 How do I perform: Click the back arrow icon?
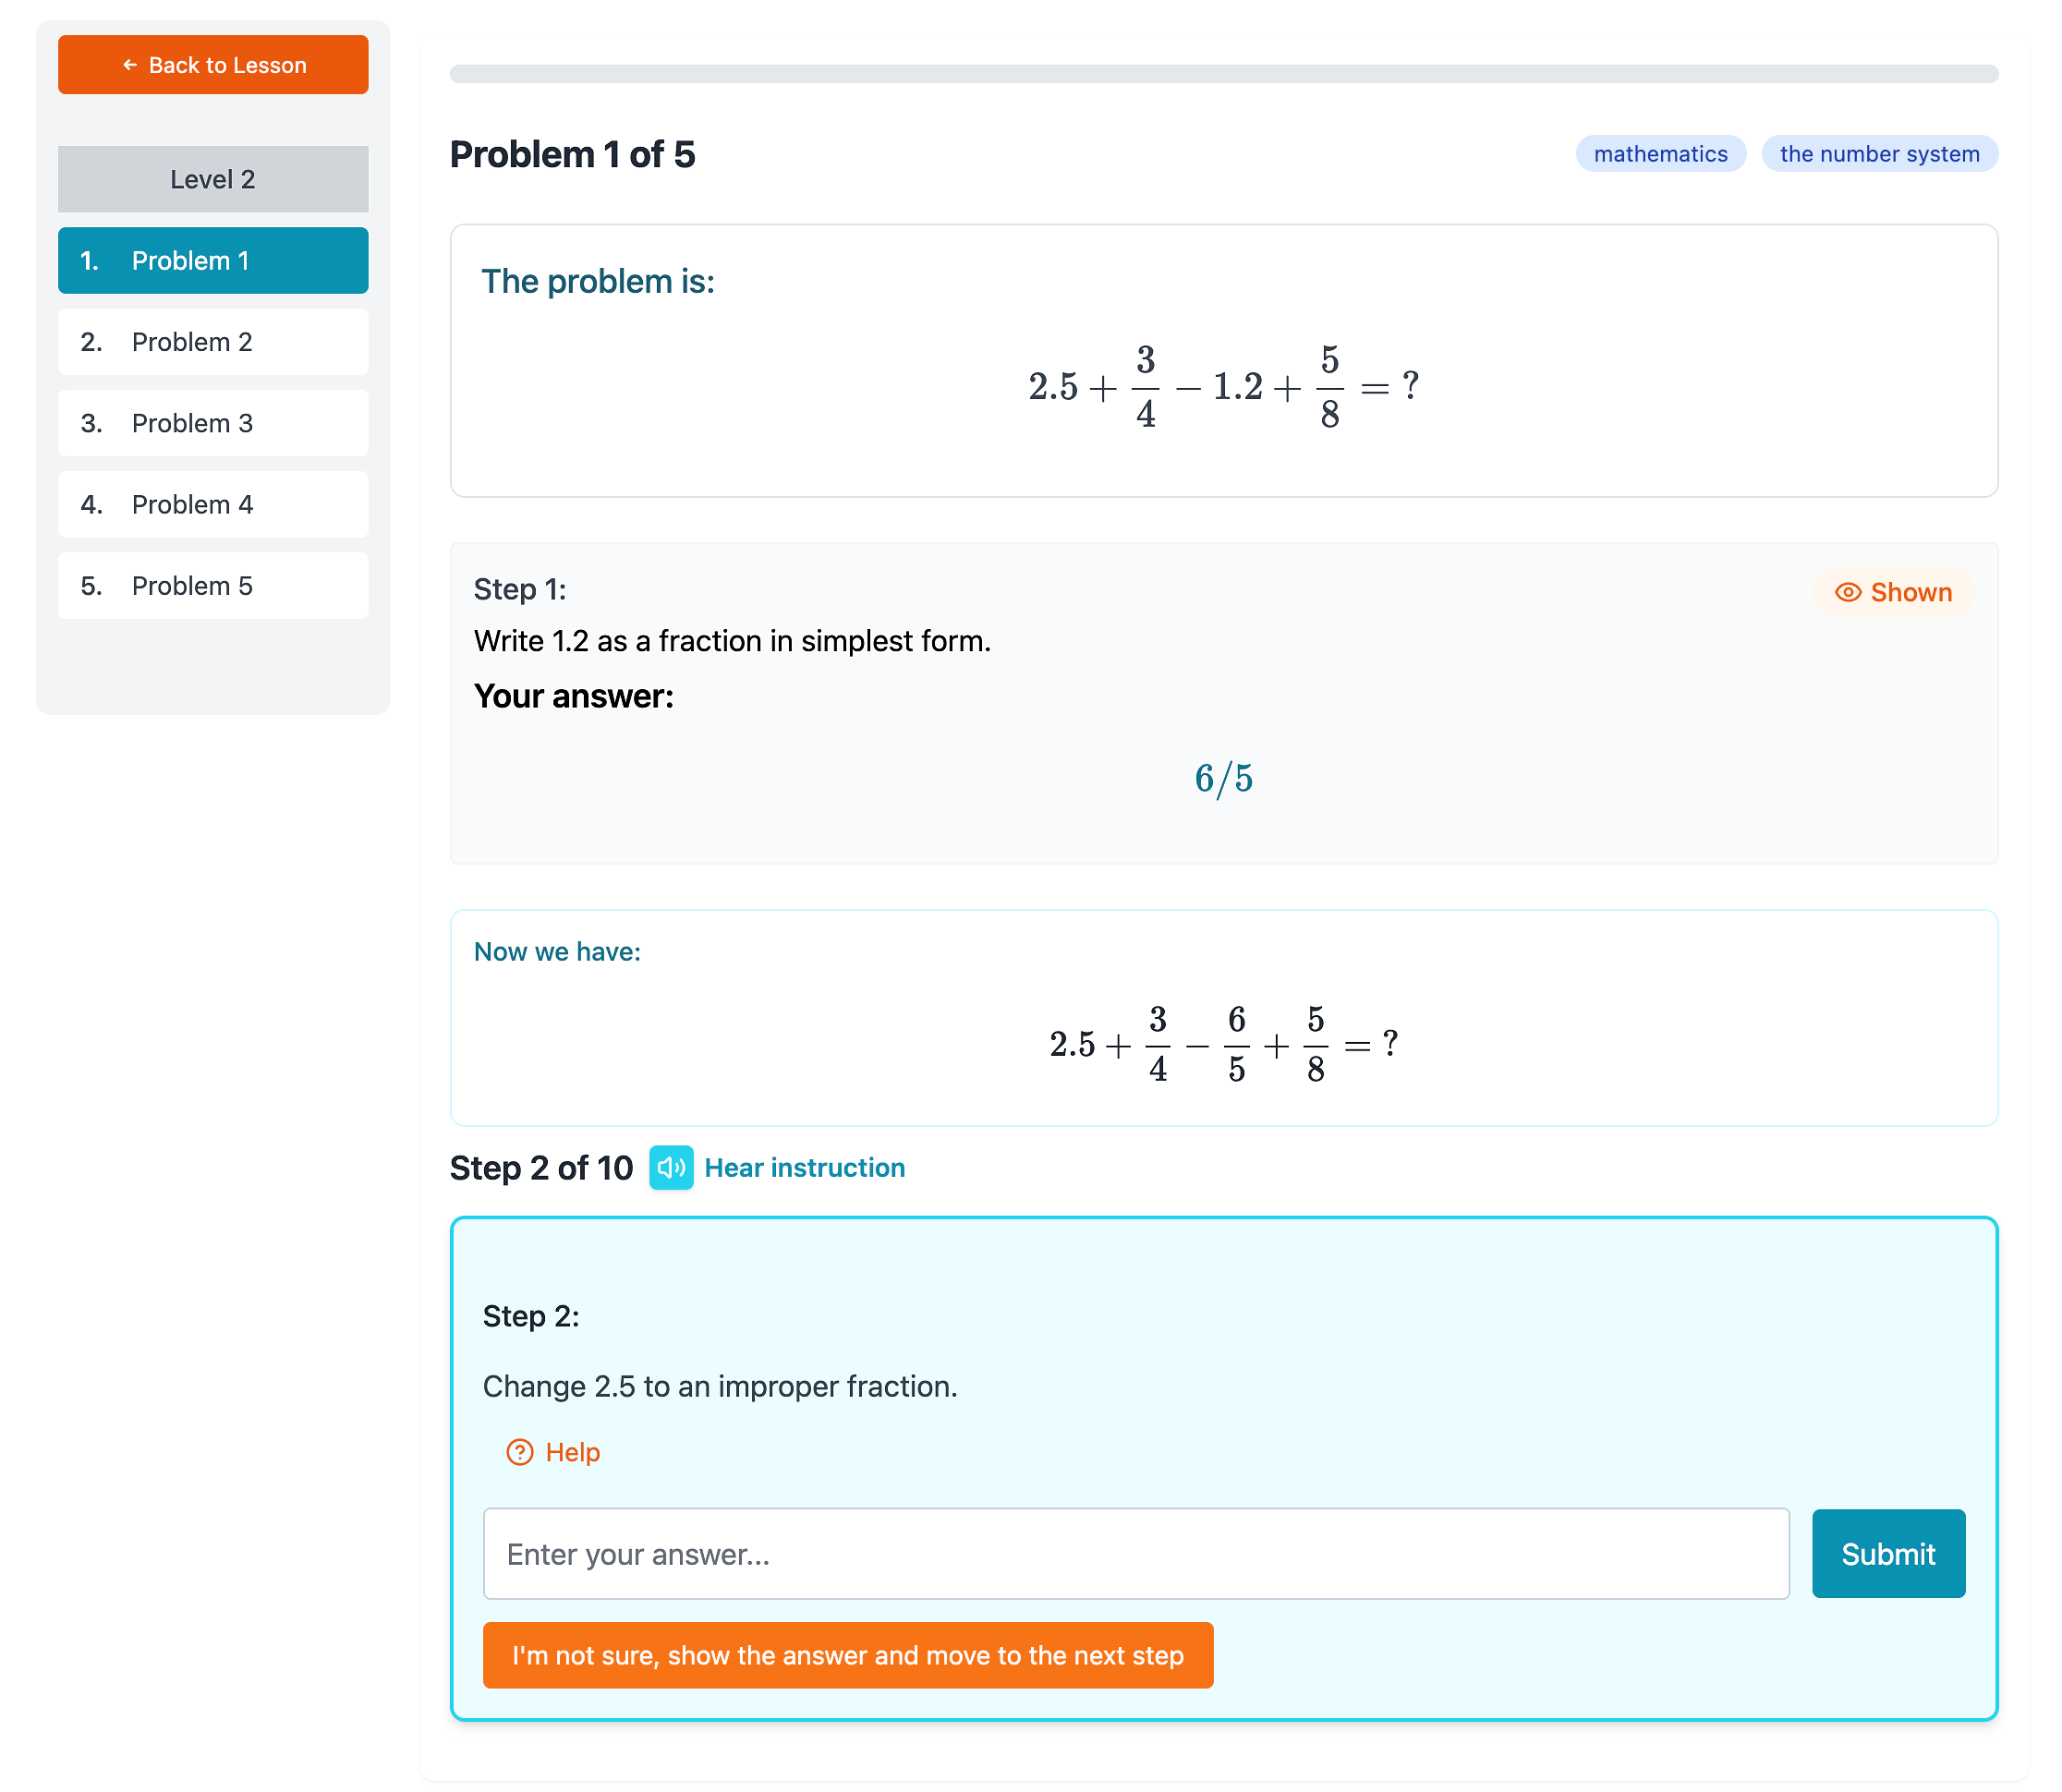[130, 65]
